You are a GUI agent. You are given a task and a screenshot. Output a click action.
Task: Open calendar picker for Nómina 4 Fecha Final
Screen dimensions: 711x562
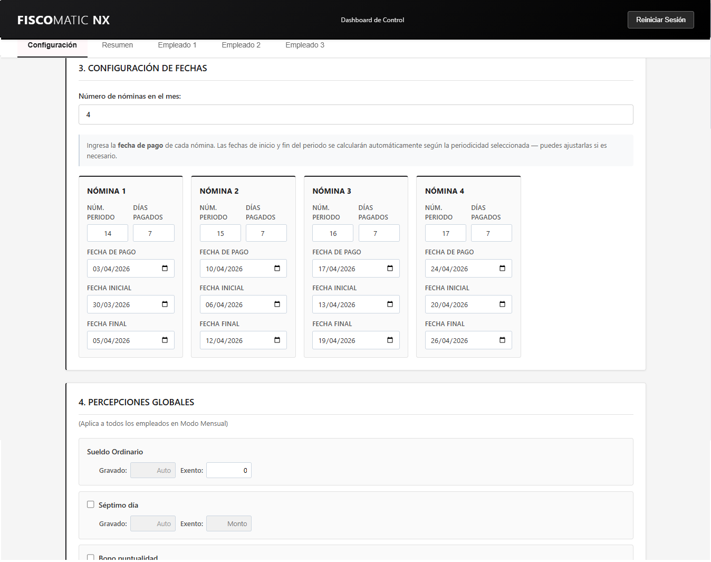(502, 340)
